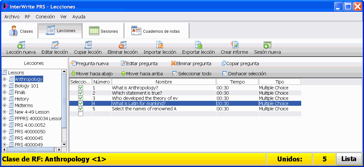The height and width of the screenshot is (167, 364).
Task: Add a question with Pregunta nueva
Action: (90, 64)
